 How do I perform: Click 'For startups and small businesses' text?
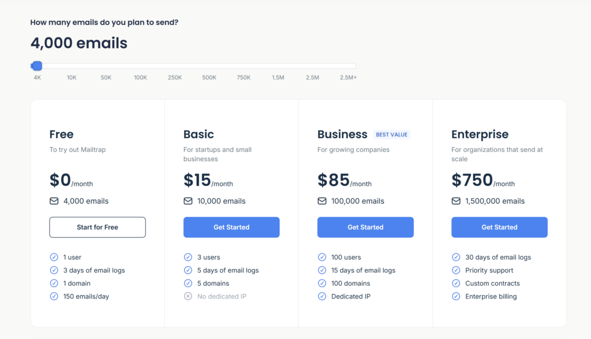(218, 154)
